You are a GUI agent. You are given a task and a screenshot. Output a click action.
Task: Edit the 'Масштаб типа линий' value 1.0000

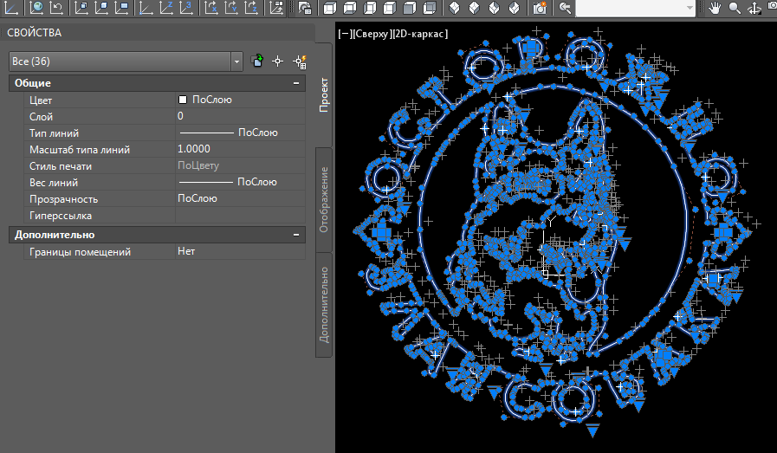(x=240, y=149)
